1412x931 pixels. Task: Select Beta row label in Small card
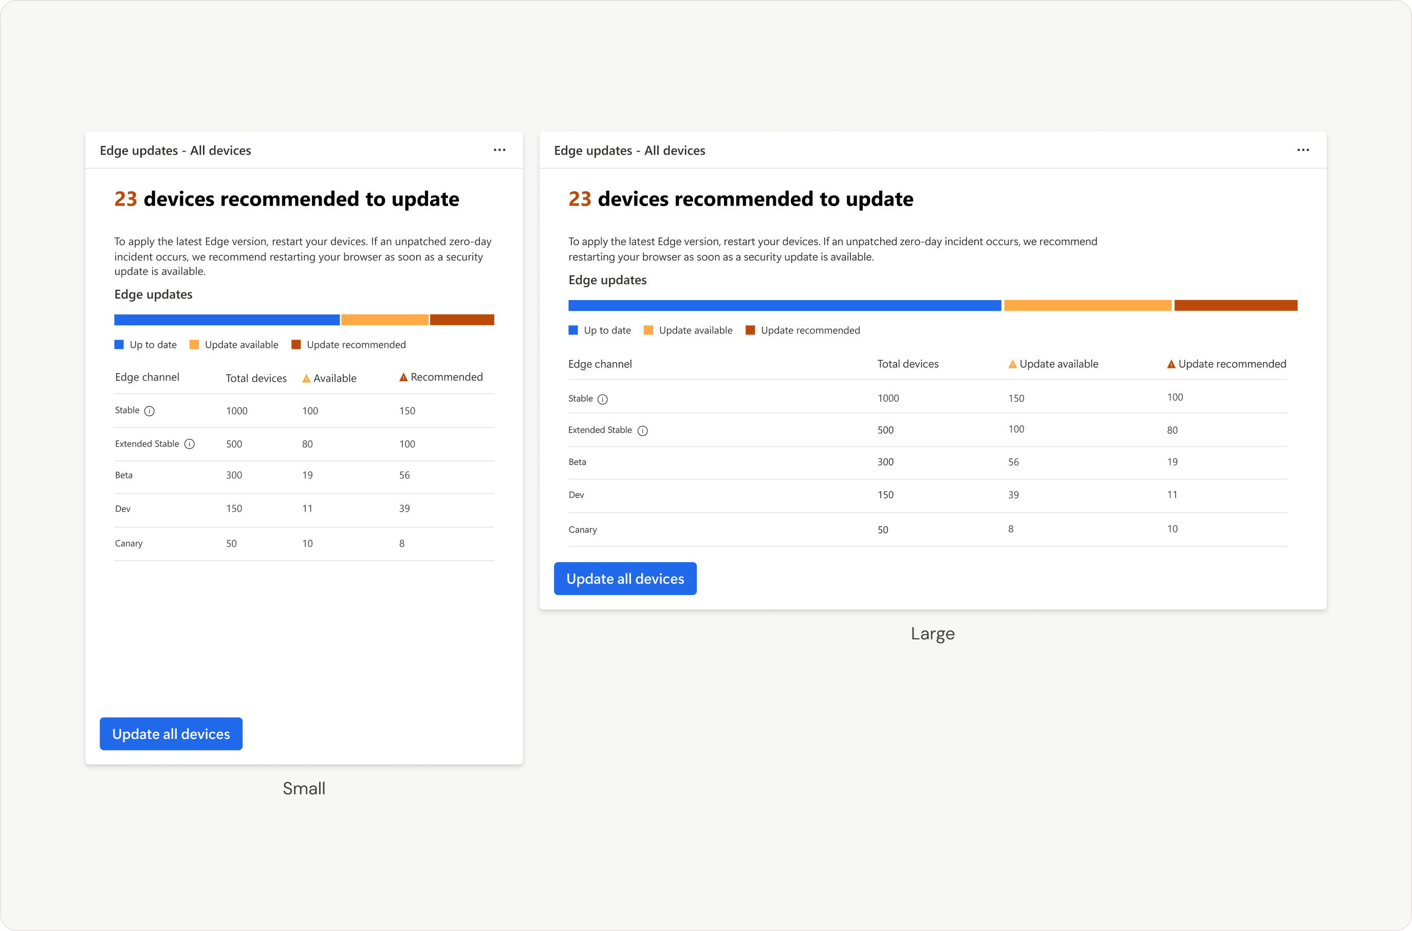pyautogui.click(x=123, y=475)
